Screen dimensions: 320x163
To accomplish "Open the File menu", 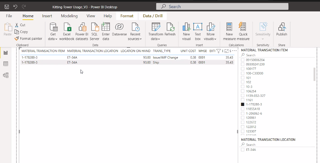I will 9,16.
